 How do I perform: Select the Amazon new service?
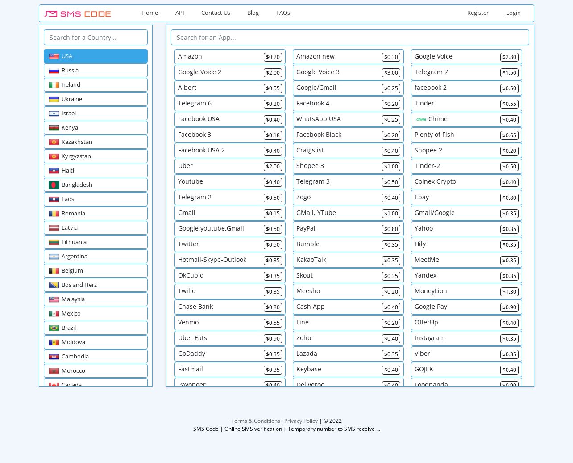point(348,57)
